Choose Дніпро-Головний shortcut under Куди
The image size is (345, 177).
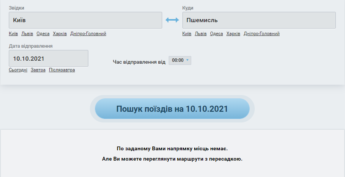262,34
